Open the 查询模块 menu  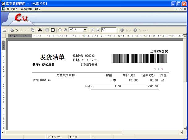click(26, 9)
